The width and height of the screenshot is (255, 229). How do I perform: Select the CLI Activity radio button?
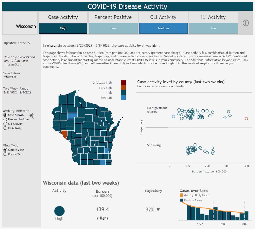6,124
